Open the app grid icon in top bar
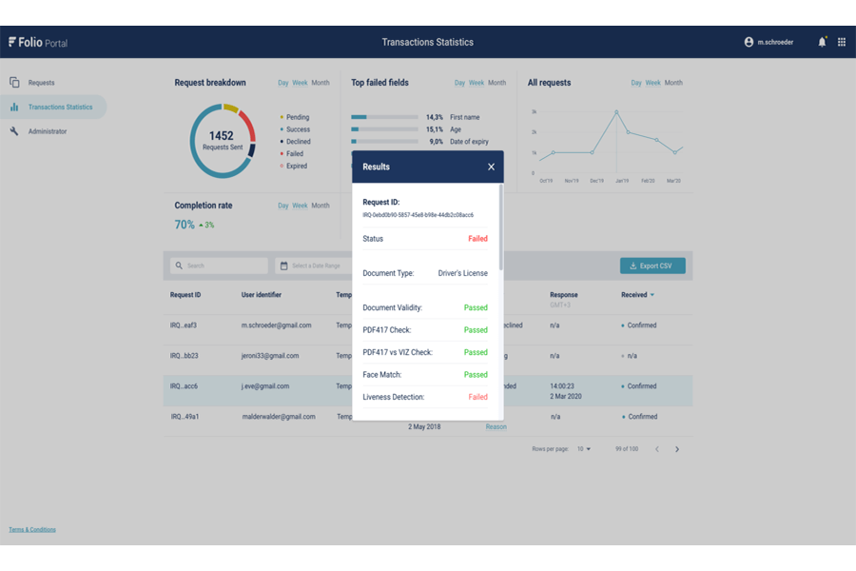This screenshot has height=571, width=856. (x=842, y=41)
